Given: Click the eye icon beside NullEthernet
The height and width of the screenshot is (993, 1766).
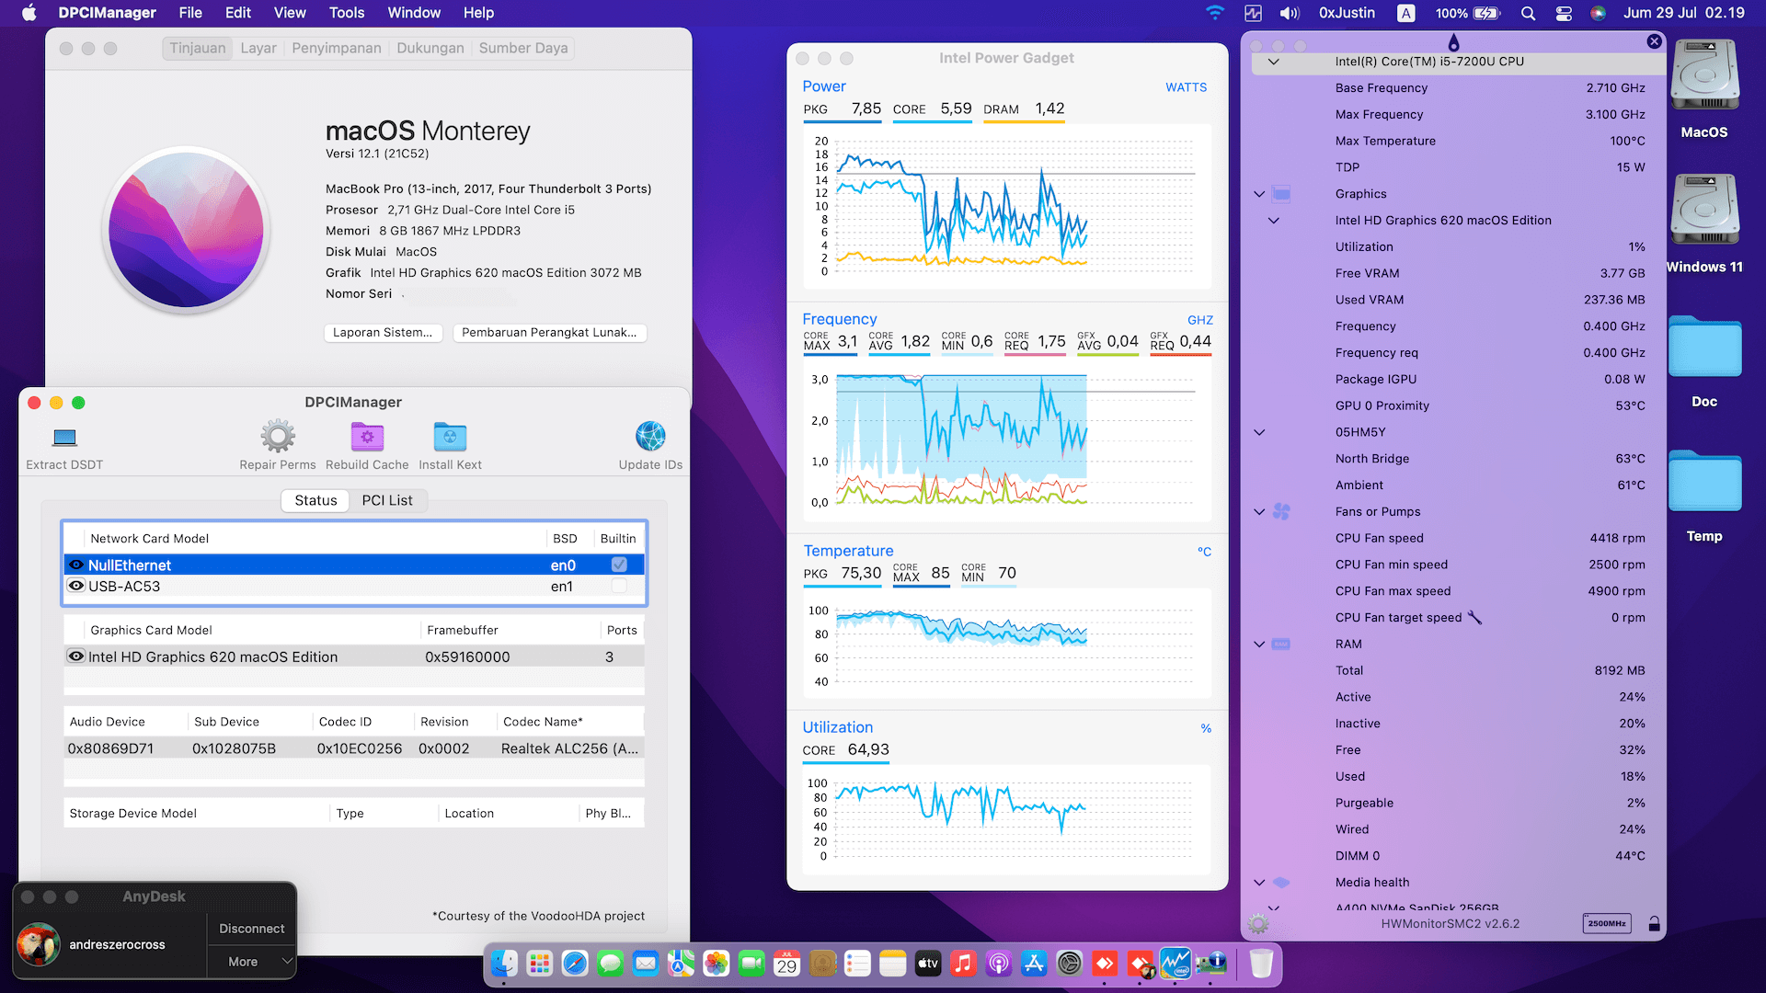Looking at the screenshot, I should click(76, 565).
